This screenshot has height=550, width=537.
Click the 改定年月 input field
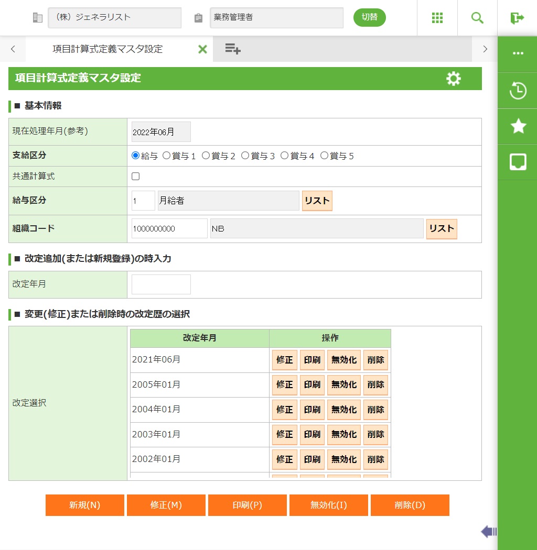coord(161,284)
